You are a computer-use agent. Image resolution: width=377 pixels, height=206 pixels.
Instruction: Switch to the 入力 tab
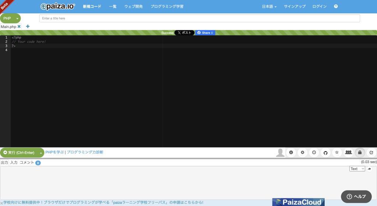[14, 162]
